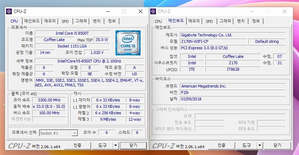Open 도구 dropdown arrow in left window
Image resolution: width=299 pixels, height=155 pixels.
[x=115, y=146]
